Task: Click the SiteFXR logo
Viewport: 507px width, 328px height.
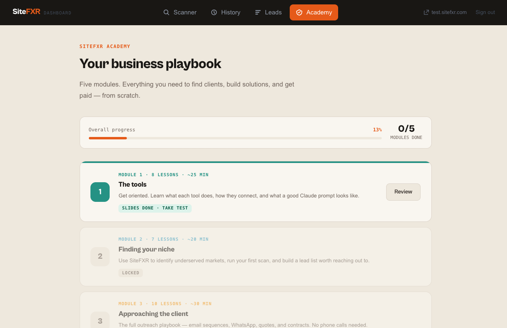Action: click(x=26, y=12)
